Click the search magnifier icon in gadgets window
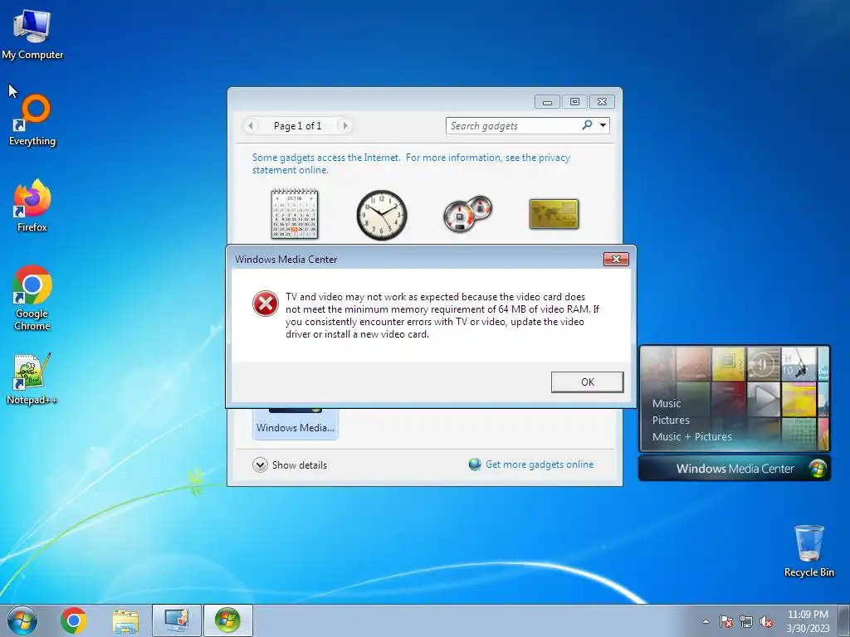This screenshot has height=637, width=850. tap(587, 125)
